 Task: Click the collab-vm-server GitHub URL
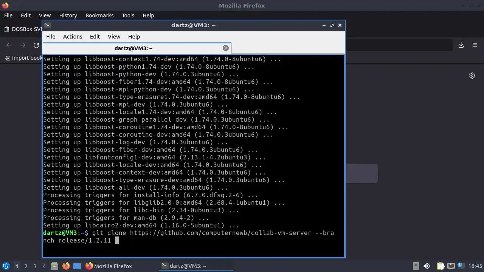pos(220,233)
